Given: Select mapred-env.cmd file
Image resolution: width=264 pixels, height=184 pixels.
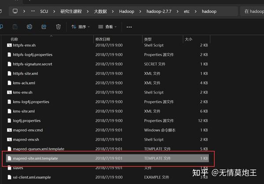Looking at the screenshot, I should [107, 130].
